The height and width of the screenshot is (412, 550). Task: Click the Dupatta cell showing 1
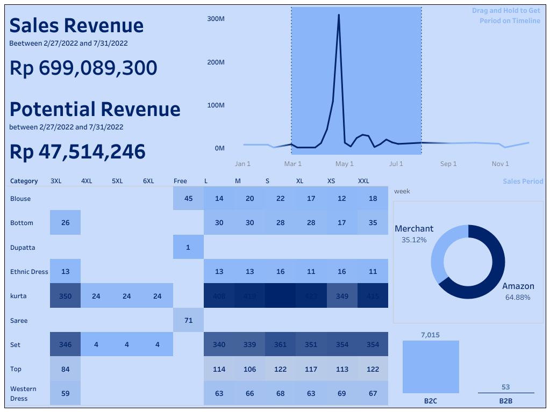point(188,247)
